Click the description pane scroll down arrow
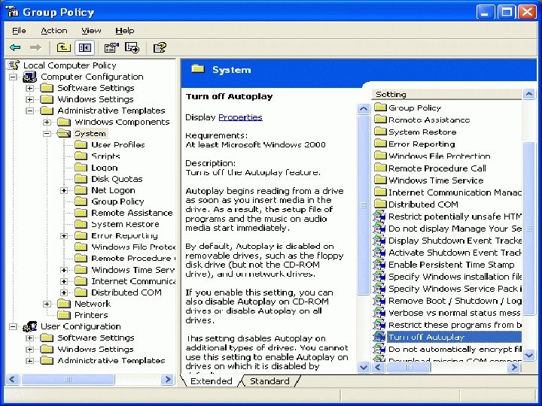542x406 pixels. [x=364, y=367]
